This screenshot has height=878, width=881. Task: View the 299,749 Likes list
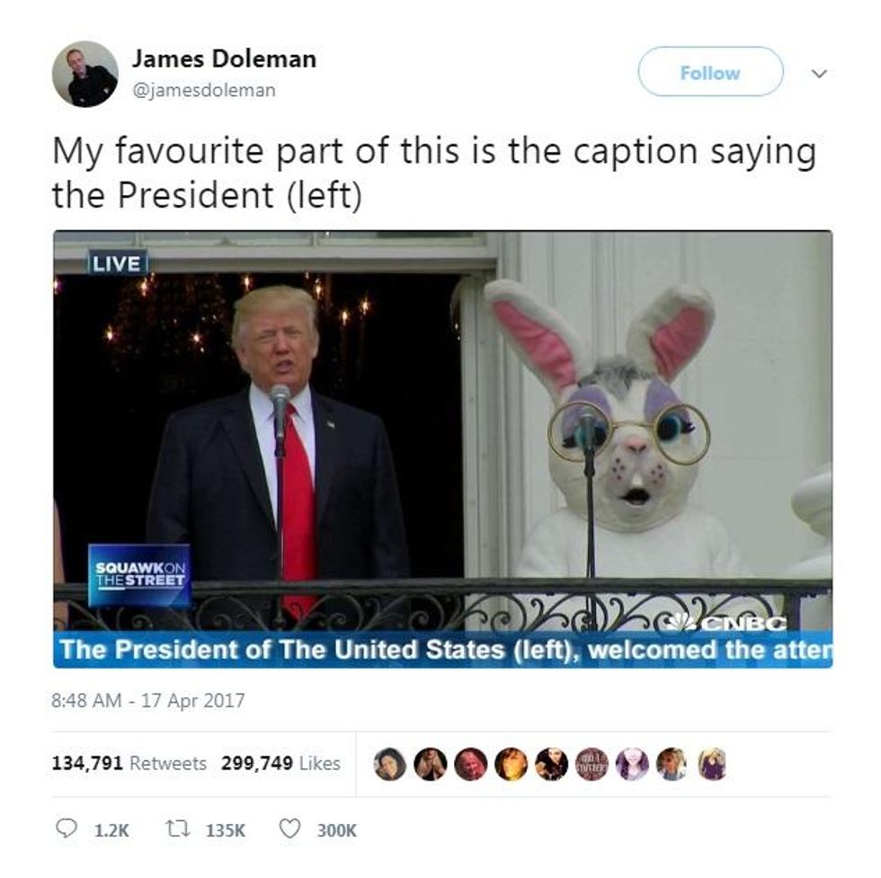[x=280, y=763]
